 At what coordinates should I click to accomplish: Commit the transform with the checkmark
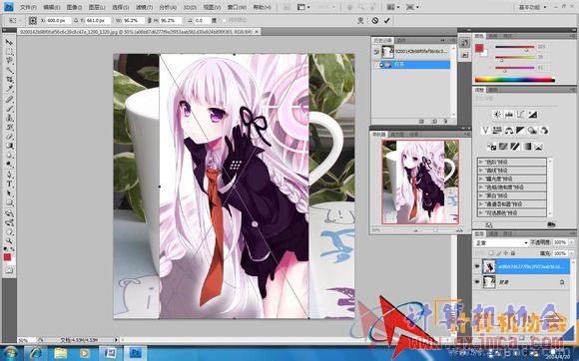point(386,21)
